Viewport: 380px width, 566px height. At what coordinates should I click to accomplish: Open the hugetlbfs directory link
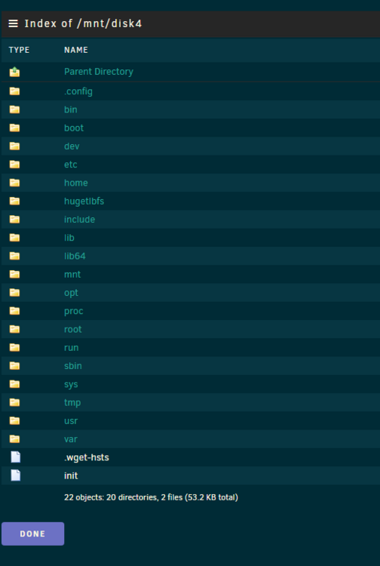[84, 201]
